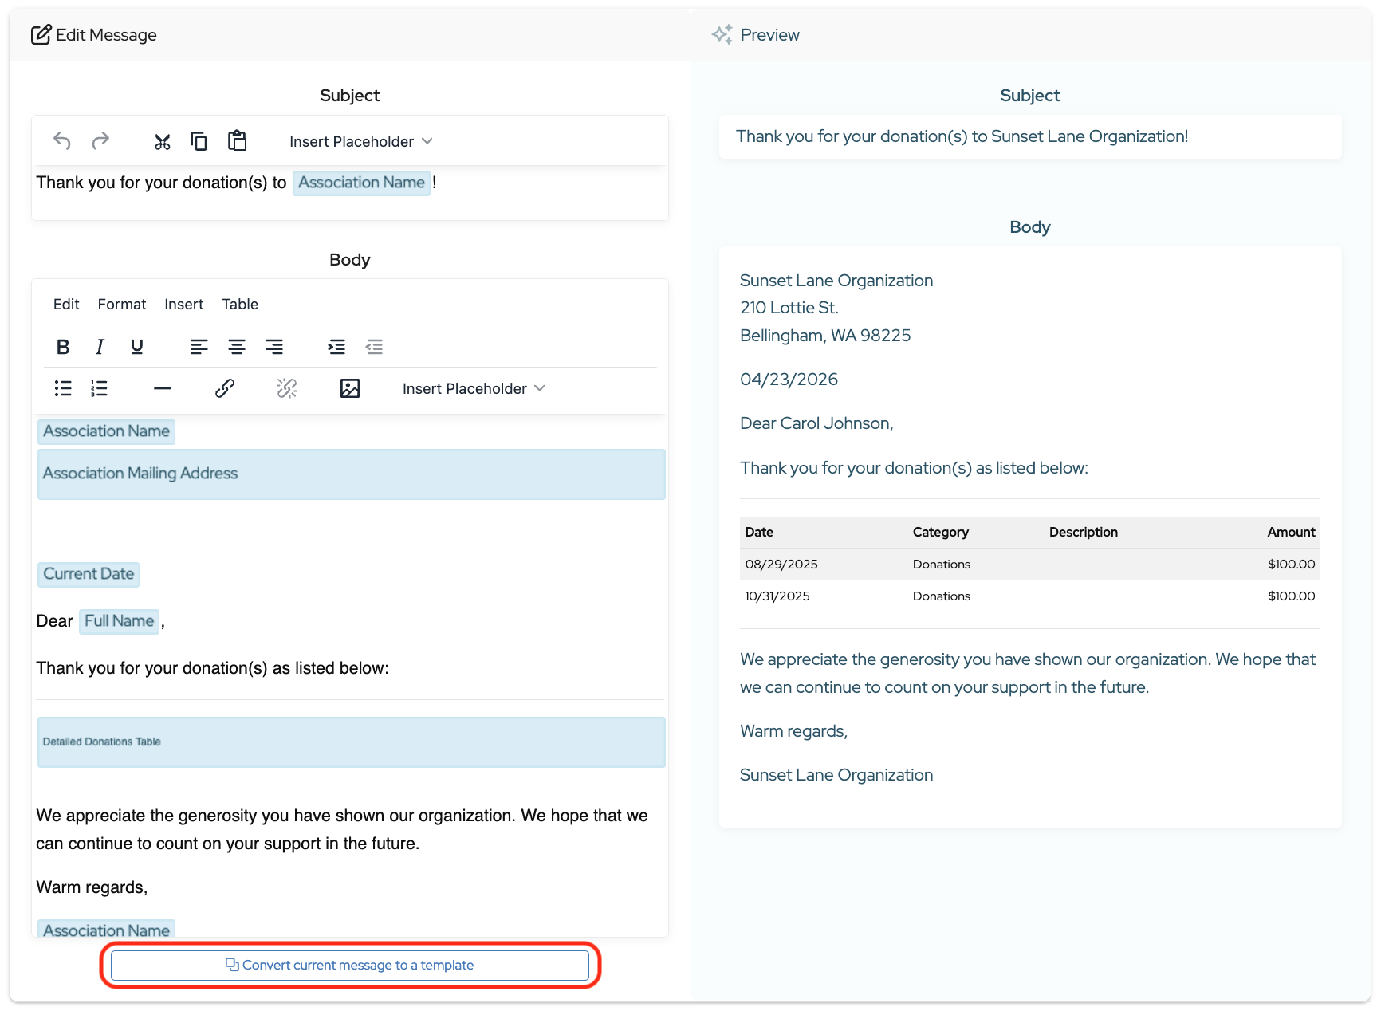Open subject Insert Placeholder dropdown
Viewport: 1381px width, 1011px height.
click(x=360, y=141)
